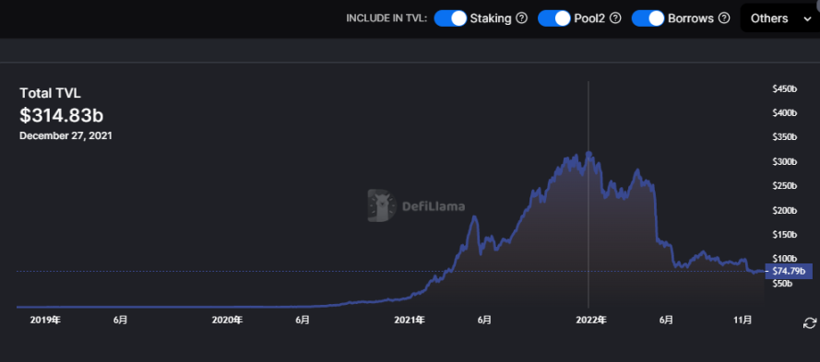Click the 2022年 x-axis label
The height and width of the screenshot is (362, 820).
point(590,320)
